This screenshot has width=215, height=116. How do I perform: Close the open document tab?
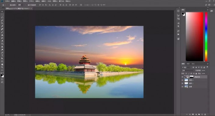(x=31, y=9)
